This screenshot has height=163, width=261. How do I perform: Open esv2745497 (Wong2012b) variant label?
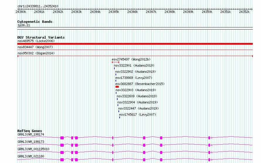[131, 59]
